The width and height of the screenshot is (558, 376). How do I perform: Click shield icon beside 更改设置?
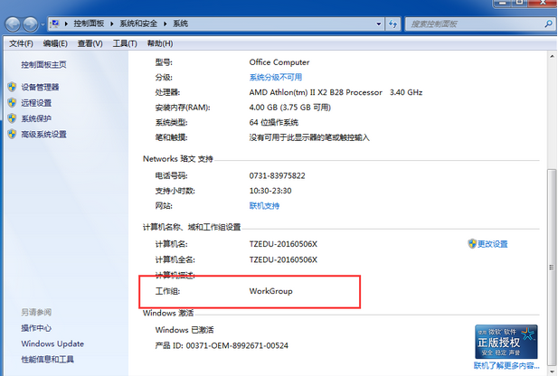point(472,244)
